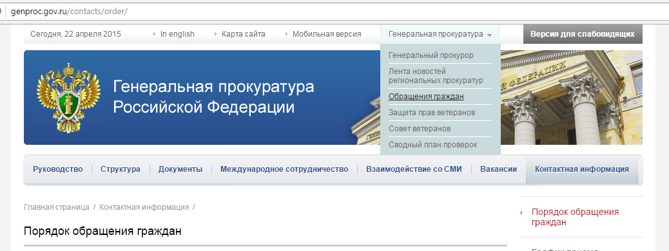Click the small arrow beside Мобильная версия
The image size is (669, 251).
coord(286,34)
